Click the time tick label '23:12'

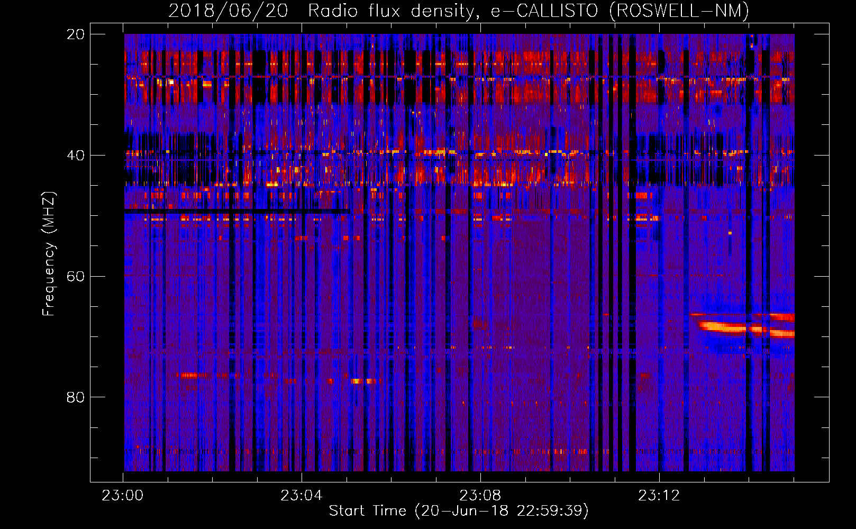click(659, 495)
